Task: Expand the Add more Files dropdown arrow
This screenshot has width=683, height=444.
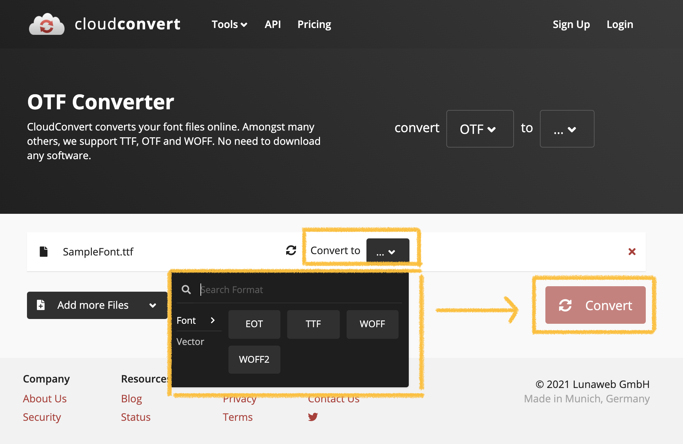Action: coord(153,305)
